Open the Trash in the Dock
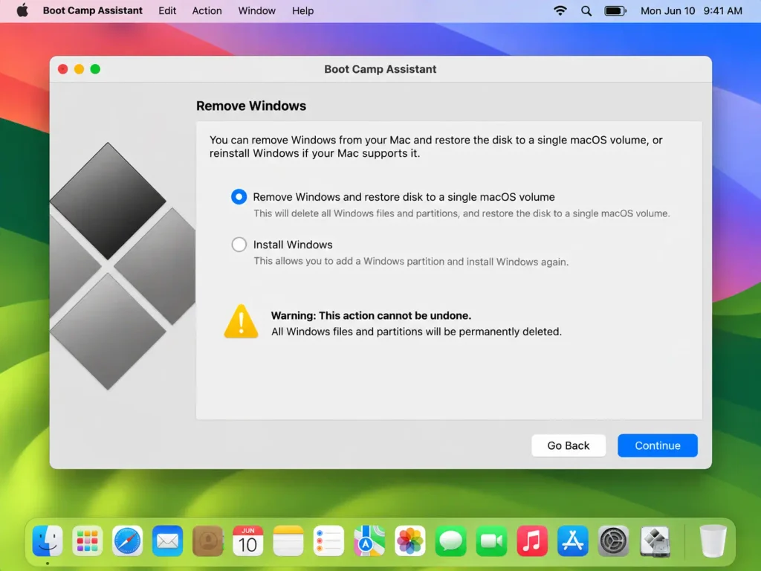 pos(713,541)
